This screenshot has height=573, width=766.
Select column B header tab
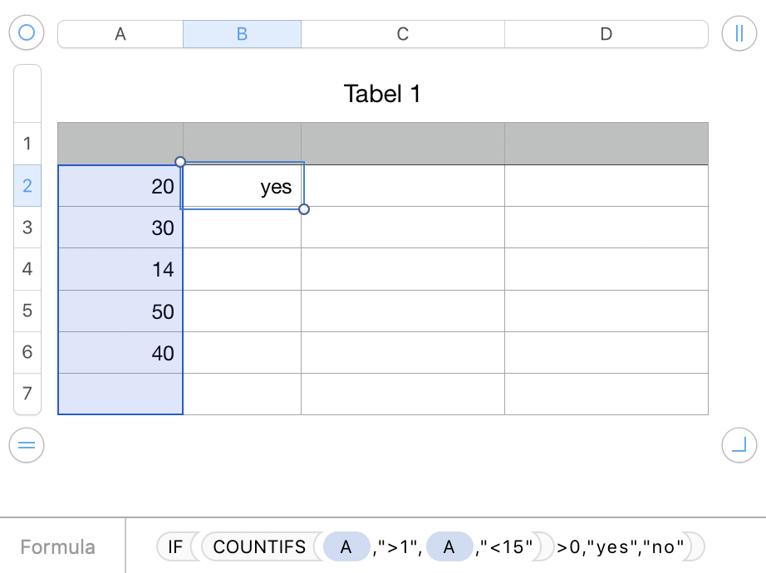[242, 34]
